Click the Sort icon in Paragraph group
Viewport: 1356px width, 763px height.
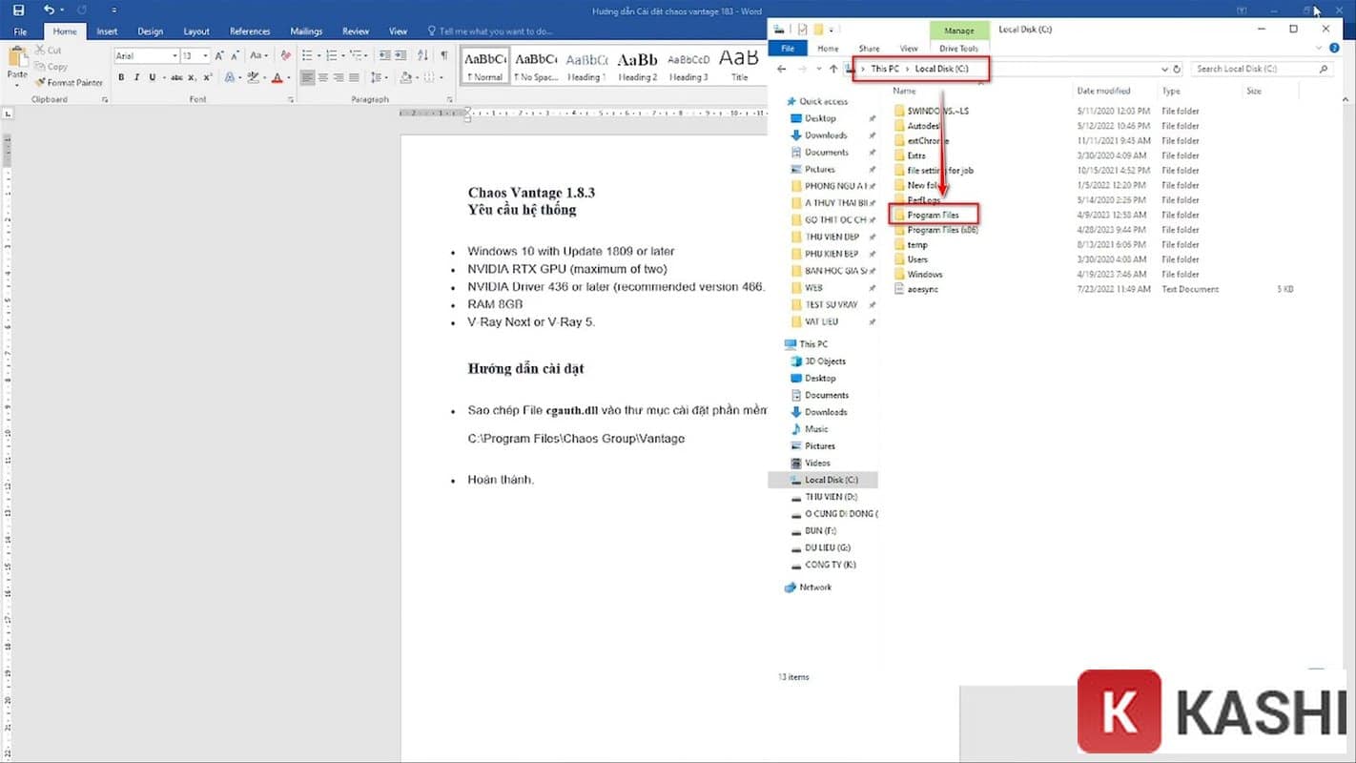pyautogui.click(x=423, y=56)
